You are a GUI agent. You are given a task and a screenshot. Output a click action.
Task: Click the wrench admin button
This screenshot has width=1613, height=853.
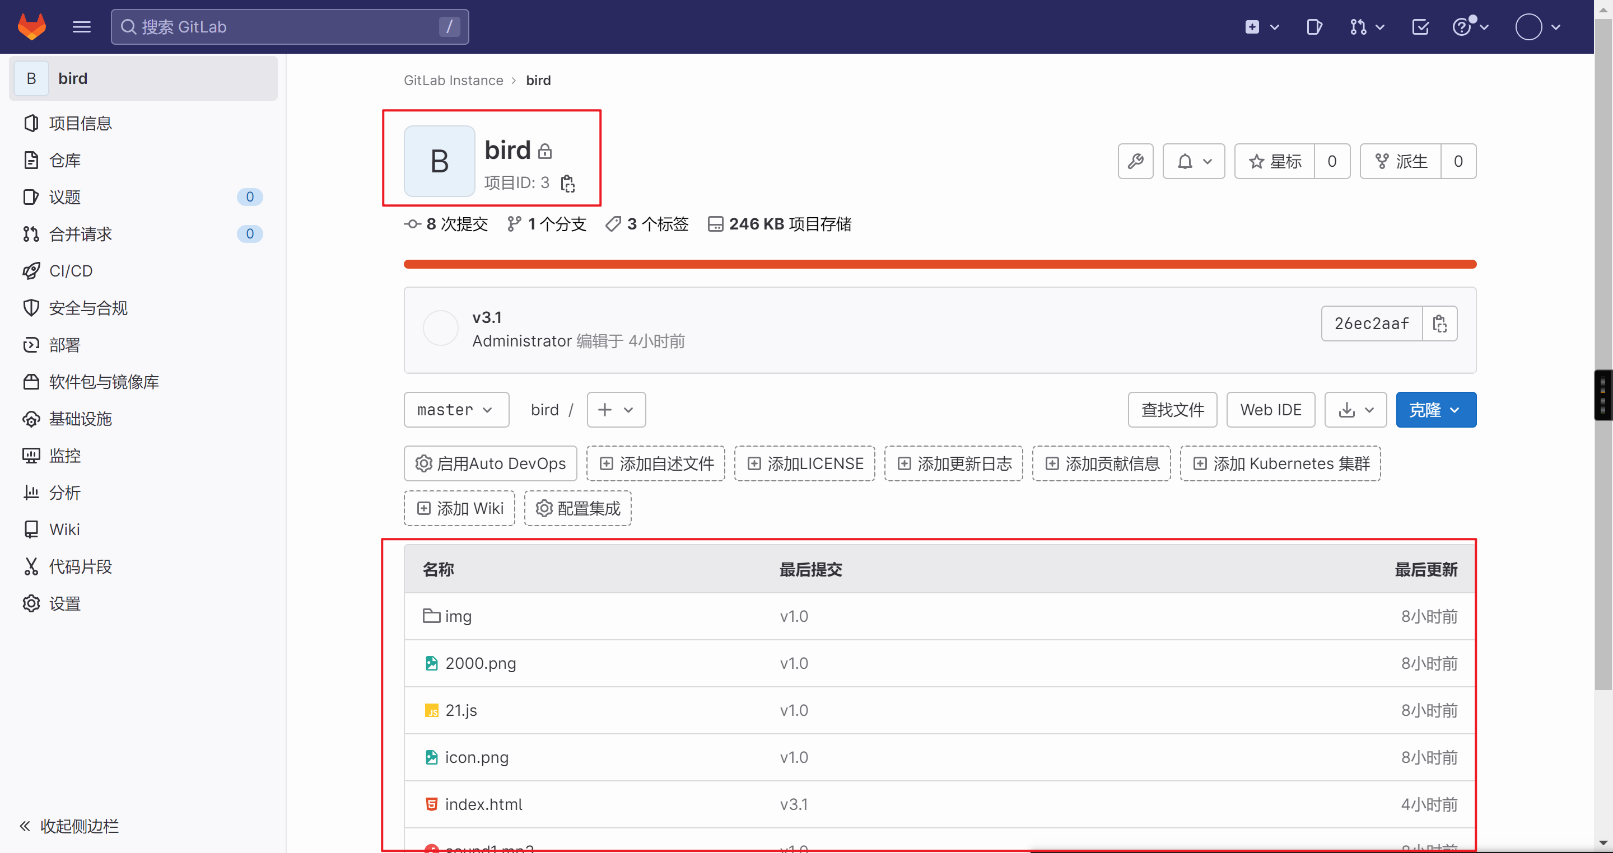tap(1135, 161)
